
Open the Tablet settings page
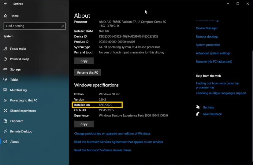pyautogui.click(x=14, y=80)
